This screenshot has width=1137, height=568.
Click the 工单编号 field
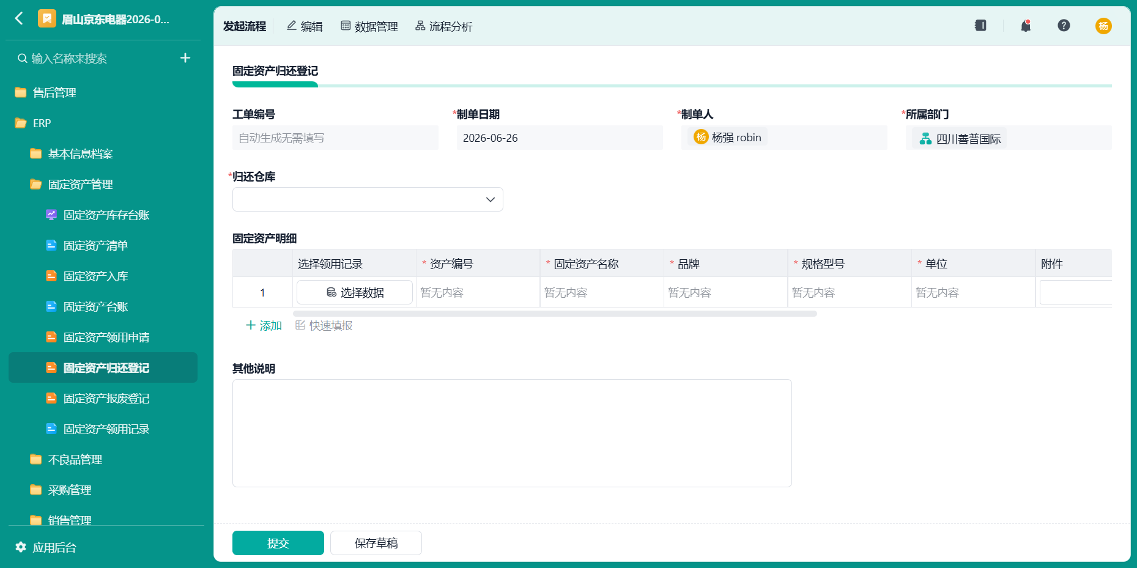click(x=335, y=138)
